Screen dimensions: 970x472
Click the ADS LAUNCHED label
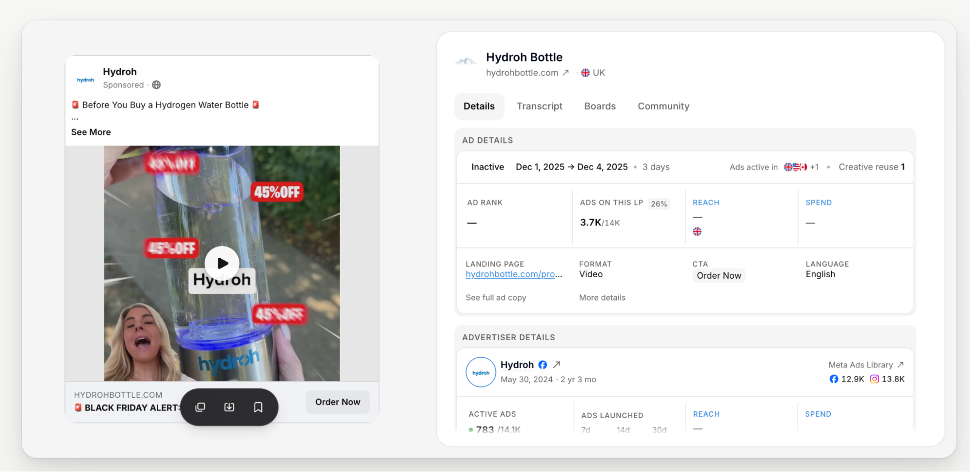[x=612, y=415]
